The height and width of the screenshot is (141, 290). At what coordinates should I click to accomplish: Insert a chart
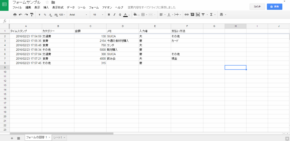(198, 15)
